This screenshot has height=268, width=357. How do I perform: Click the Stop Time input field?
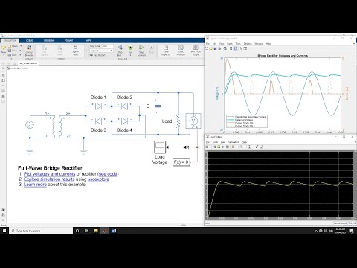[108, 46]
